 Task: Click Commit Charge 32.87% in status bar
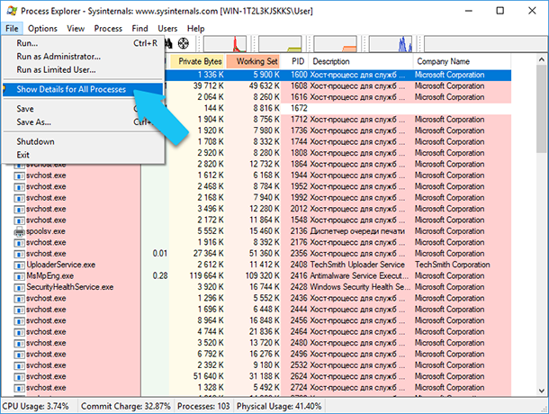(126, 406)
